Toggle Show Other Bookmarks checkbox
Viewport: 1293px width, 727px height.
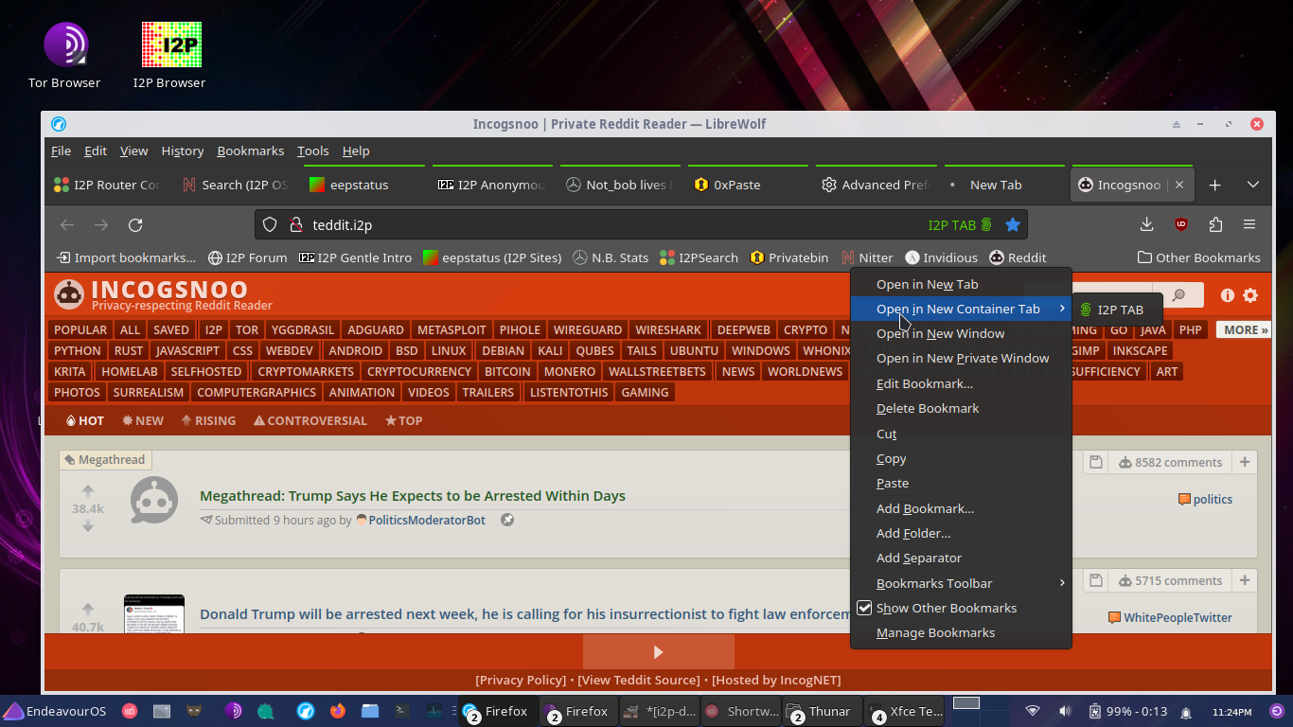(x=864, y=608)
